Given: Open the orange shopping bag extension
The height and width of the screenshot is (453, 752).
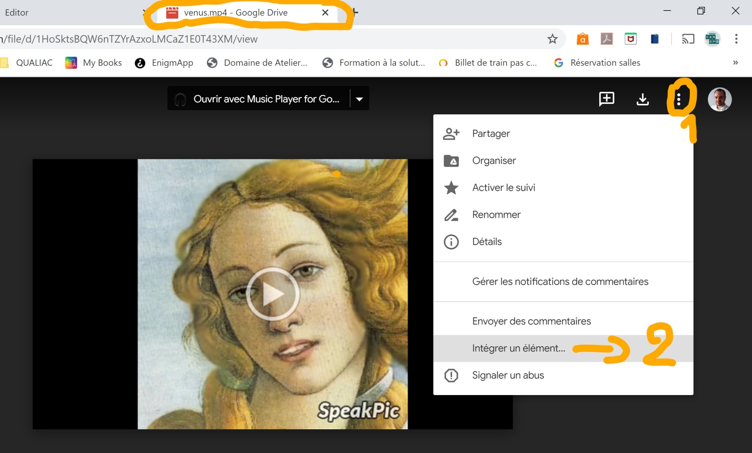Looking at the screenshot, I should 582,39.
